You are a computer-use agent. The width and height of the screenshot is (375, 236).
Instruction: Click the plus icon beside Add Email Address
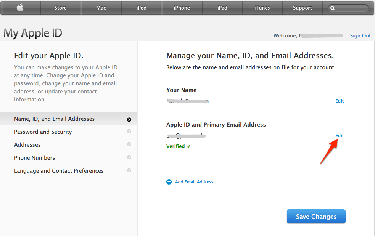coord(169,182)
